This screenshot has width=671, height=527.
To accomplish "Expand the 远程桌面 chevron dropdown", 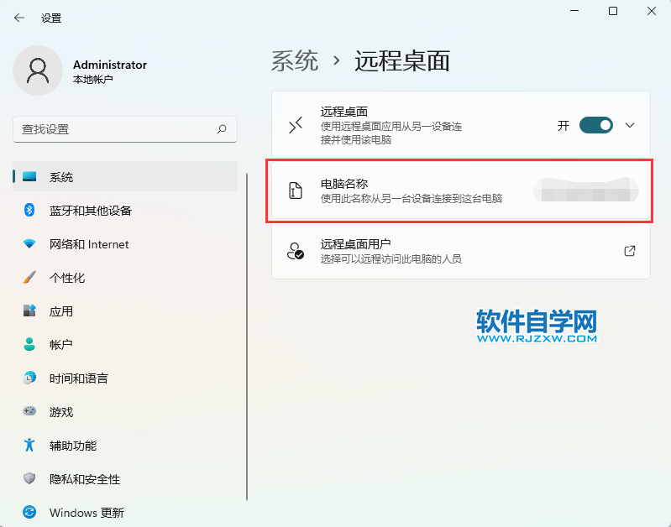I will [x=630, y=125].
